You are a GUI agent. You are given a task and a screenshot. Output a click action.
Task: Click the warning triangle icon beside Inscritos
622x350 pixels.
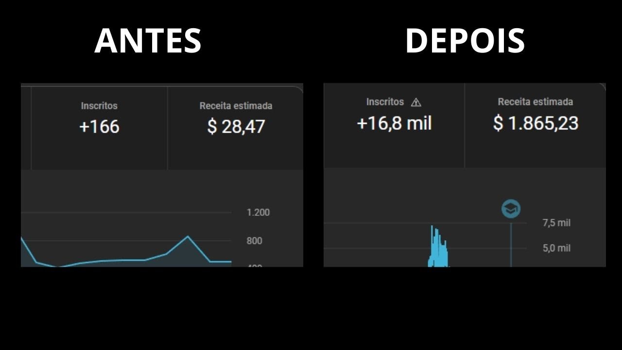coord(416,102)
